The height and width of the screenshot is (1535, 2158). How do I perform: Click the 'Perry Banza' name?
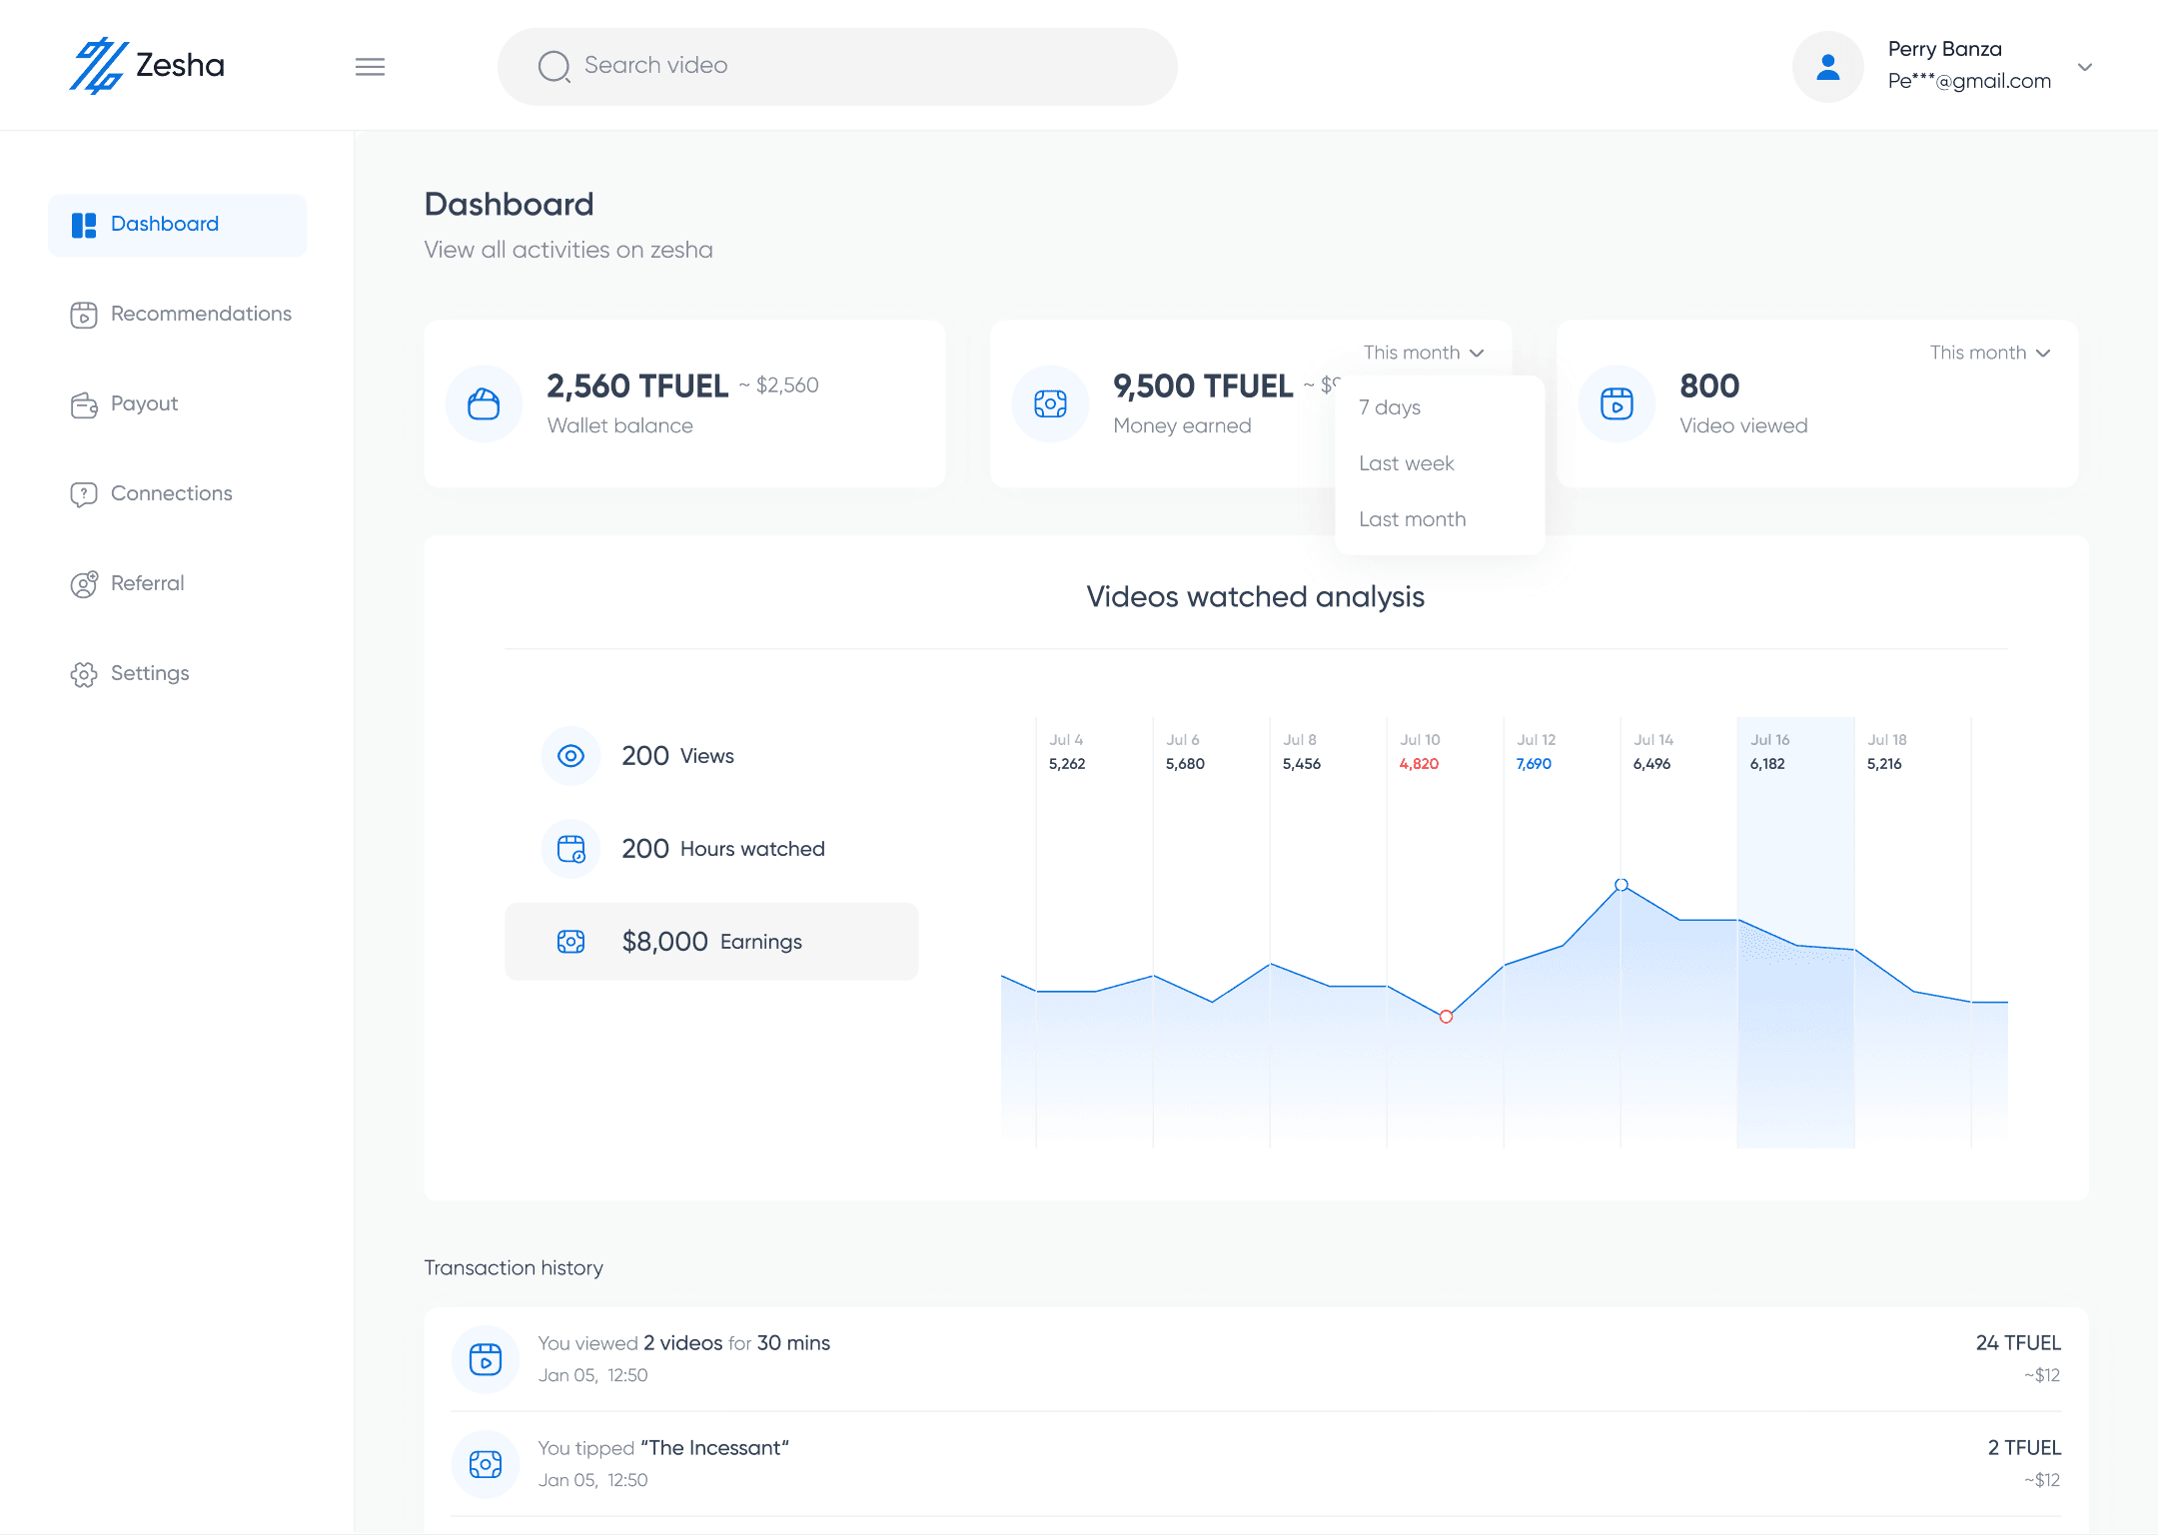click(x=1944, y=49)
